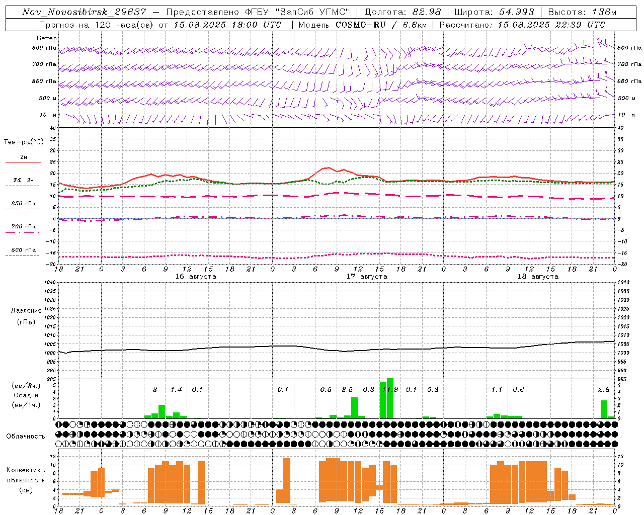Click the 2.8 precipitation total value
Image resolution: width=644 pixels, height=515 pixels.
[604, 389]
